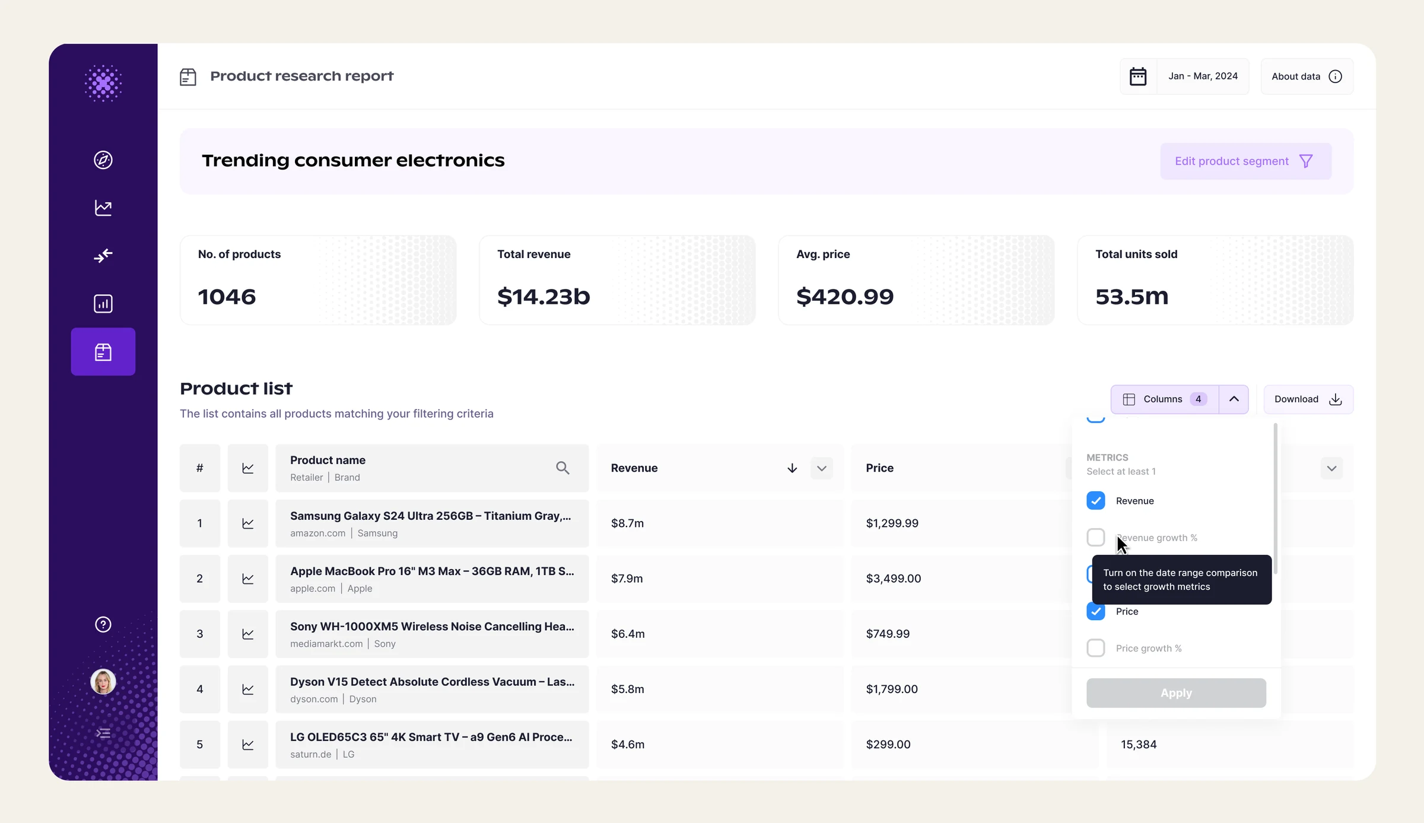Uncheck the Revenue metric checkbox
The height and width of the screenshot is (823, 1424).
coord(1096,501)
